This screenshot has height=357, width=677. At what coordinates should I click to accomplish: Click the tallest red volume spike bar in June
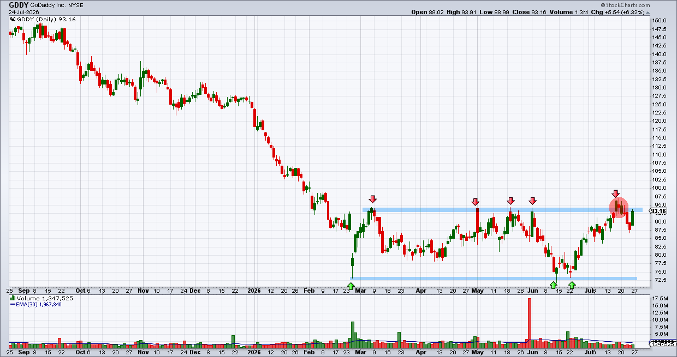529,322
